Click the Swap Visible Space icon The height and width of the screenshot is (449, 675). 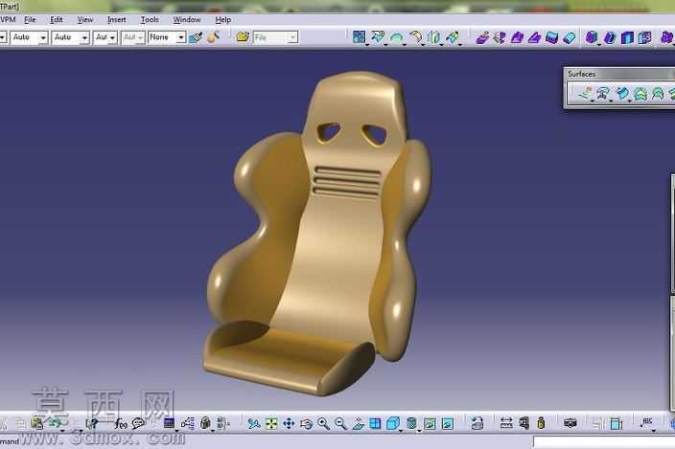click(x=448, y=424)
